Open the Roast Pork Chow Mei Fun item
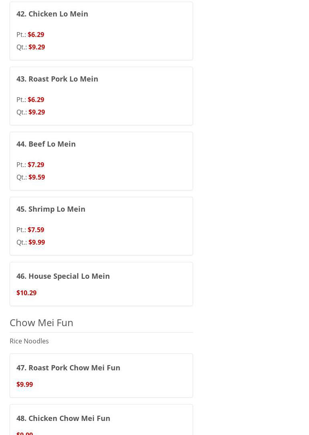The width and height of the screenshot is (309, 435). click(68, 368)
